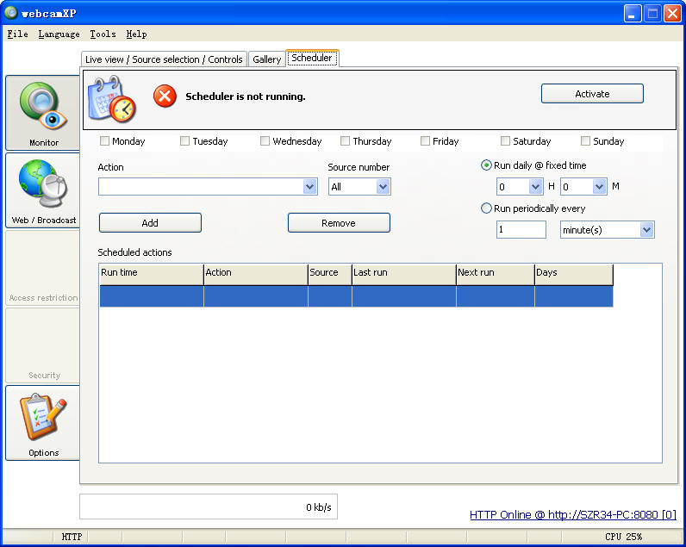Click the scheduler calendar clock icon
The image size is (686, 547).
coord(112,97)
